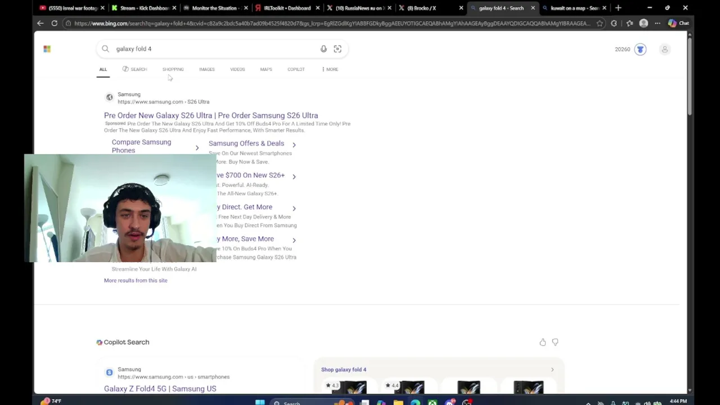Open Compare Samsung Phones link
Image resolution: width=720 pixels, height=405 pixels.
click(141, 146)
